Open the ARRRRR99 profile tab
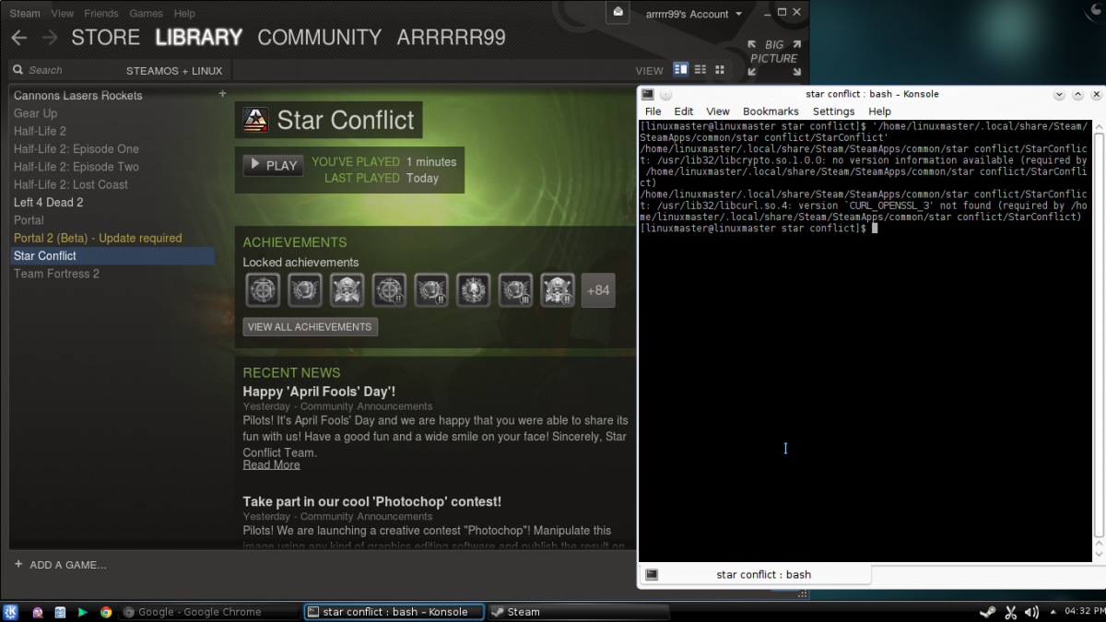Screen dimensions: 1106x622 click(x=451, y=38)
